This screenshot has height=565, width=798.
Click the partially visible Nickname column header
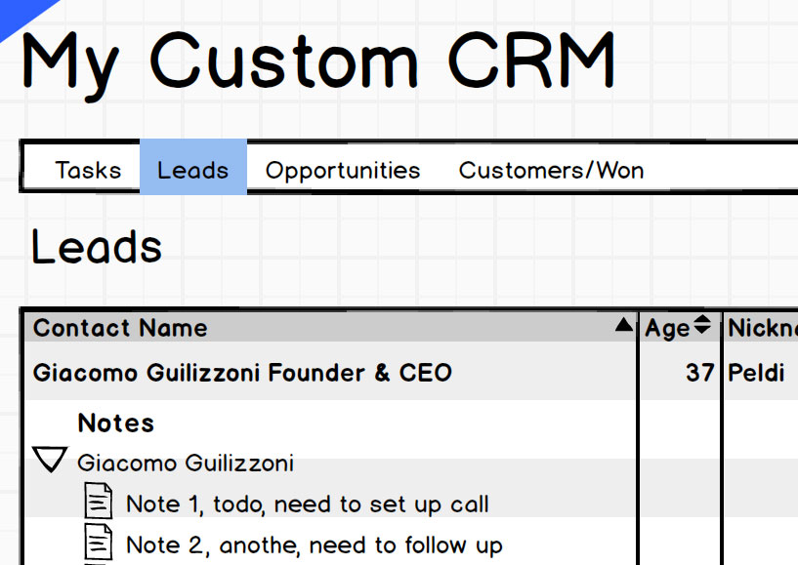click(x=763, y=328)
